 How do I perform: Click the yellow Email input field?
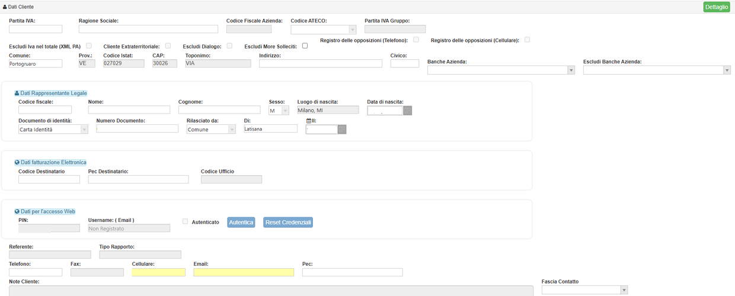244,272
